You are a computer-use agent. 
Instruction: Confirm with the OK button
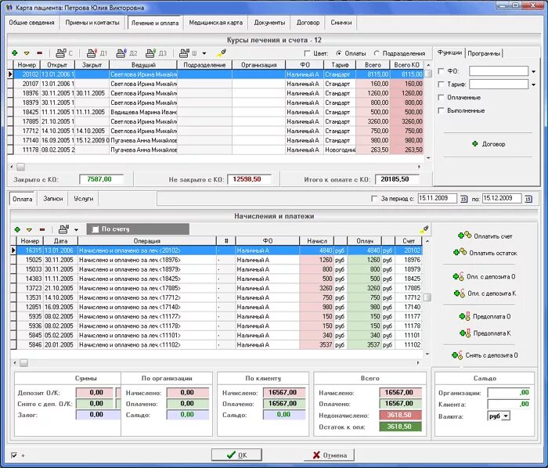(x=236, y=455)
